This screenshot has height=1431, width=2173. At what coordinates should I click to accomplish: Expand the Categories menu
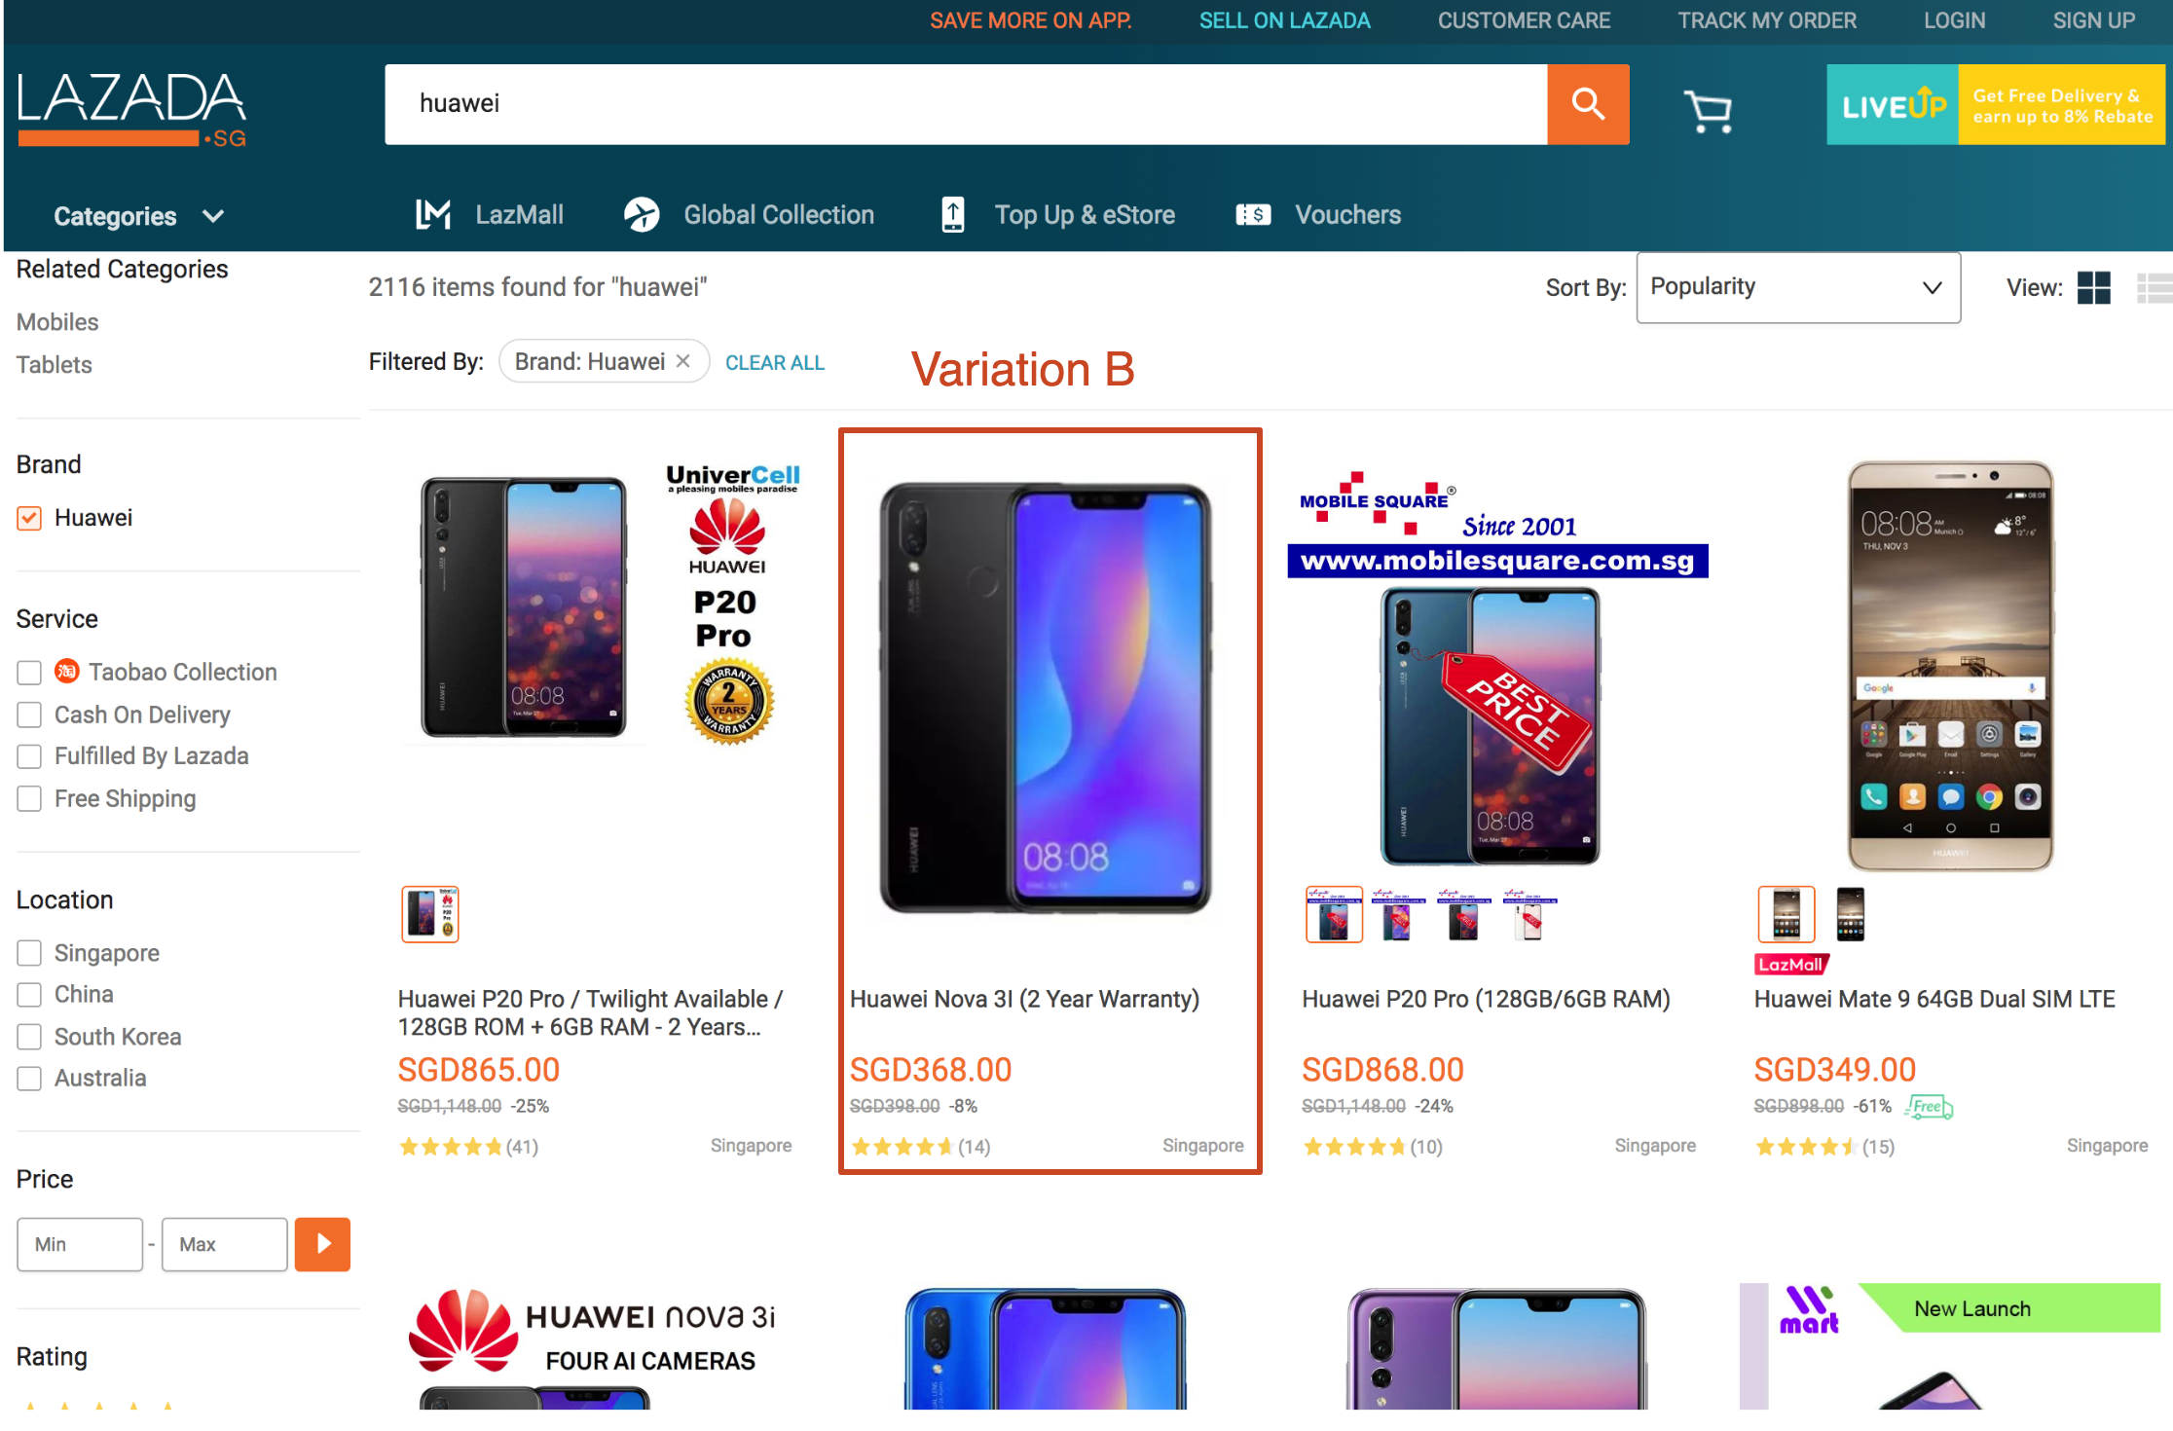tap(137, 214)
